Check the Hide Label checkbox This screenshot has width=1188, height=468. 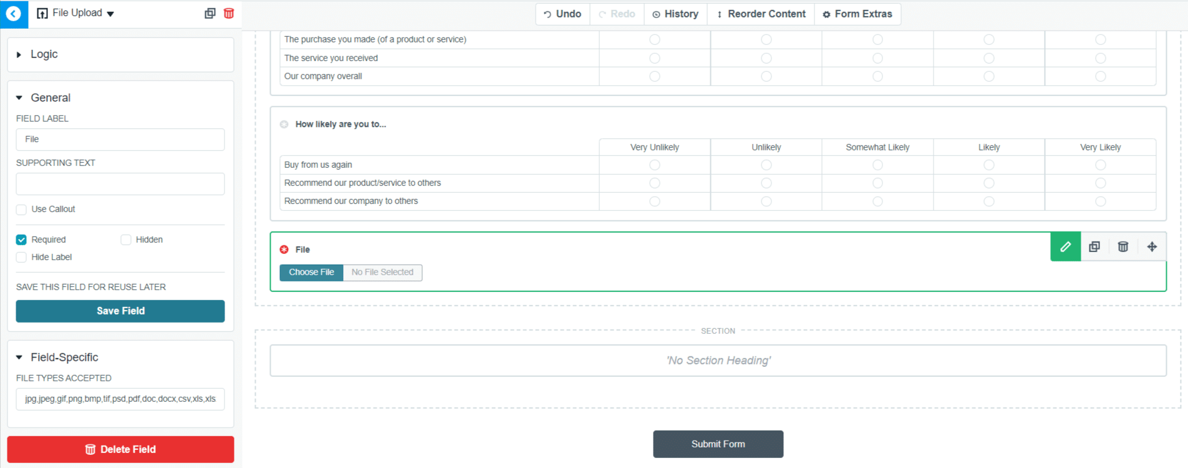click(21, 257)
